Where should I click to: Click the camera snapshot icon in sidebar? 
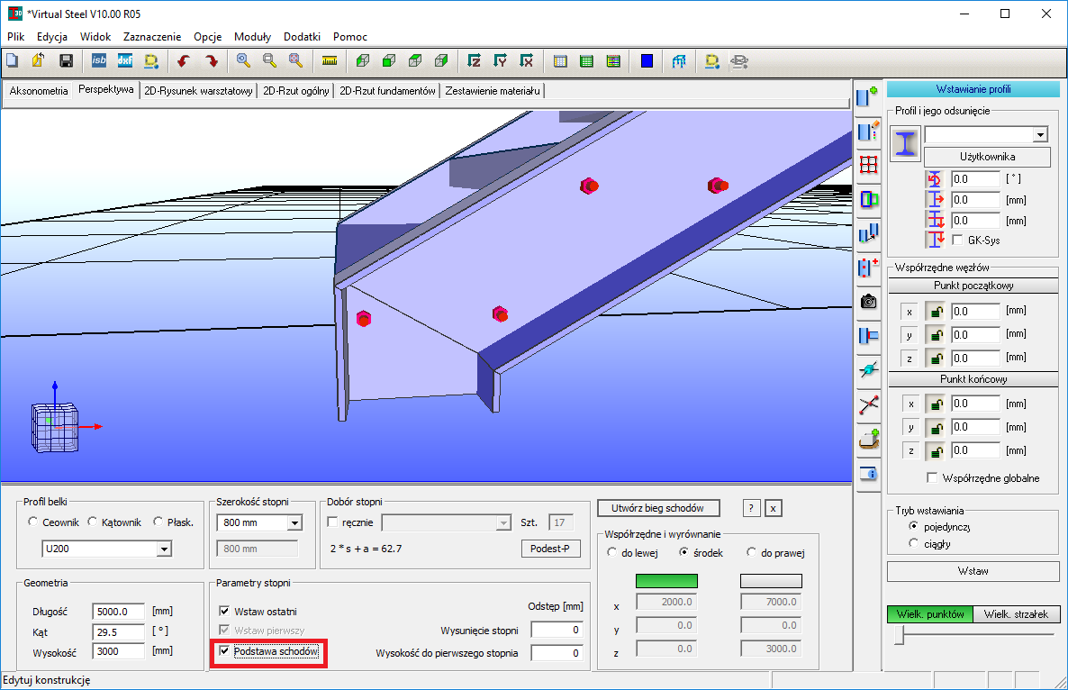(868, 301)
